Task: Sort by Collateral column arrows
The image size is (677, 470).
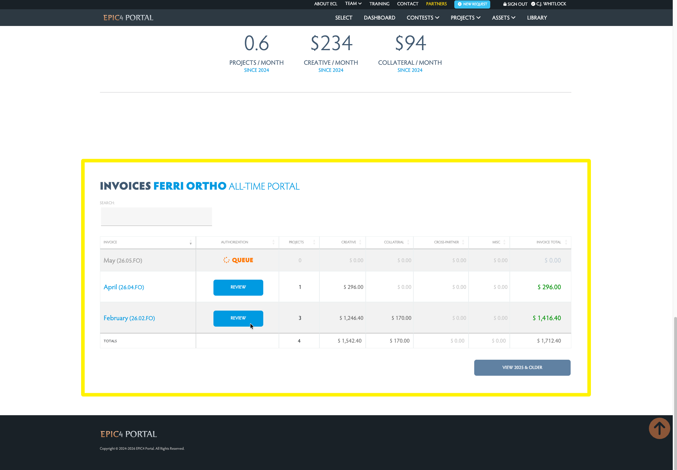Action: 408,242
